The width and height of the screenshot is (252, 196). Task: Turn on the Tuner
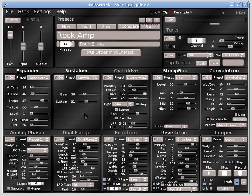pyautogui.click(x=170, y=20)
